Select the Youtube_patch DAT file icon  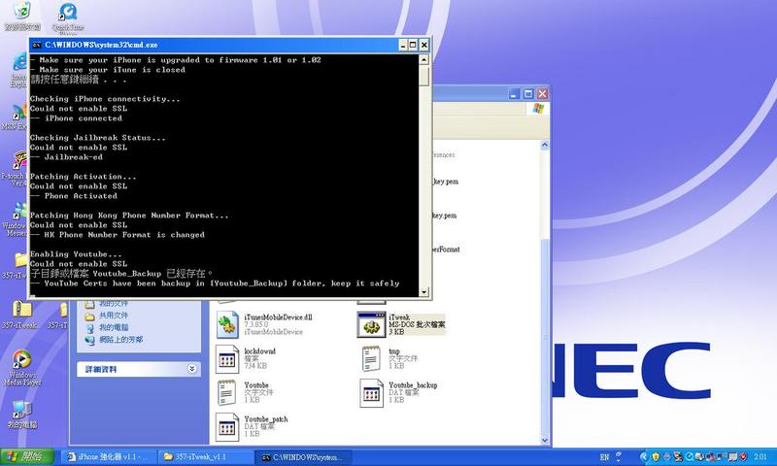[227, 427]
